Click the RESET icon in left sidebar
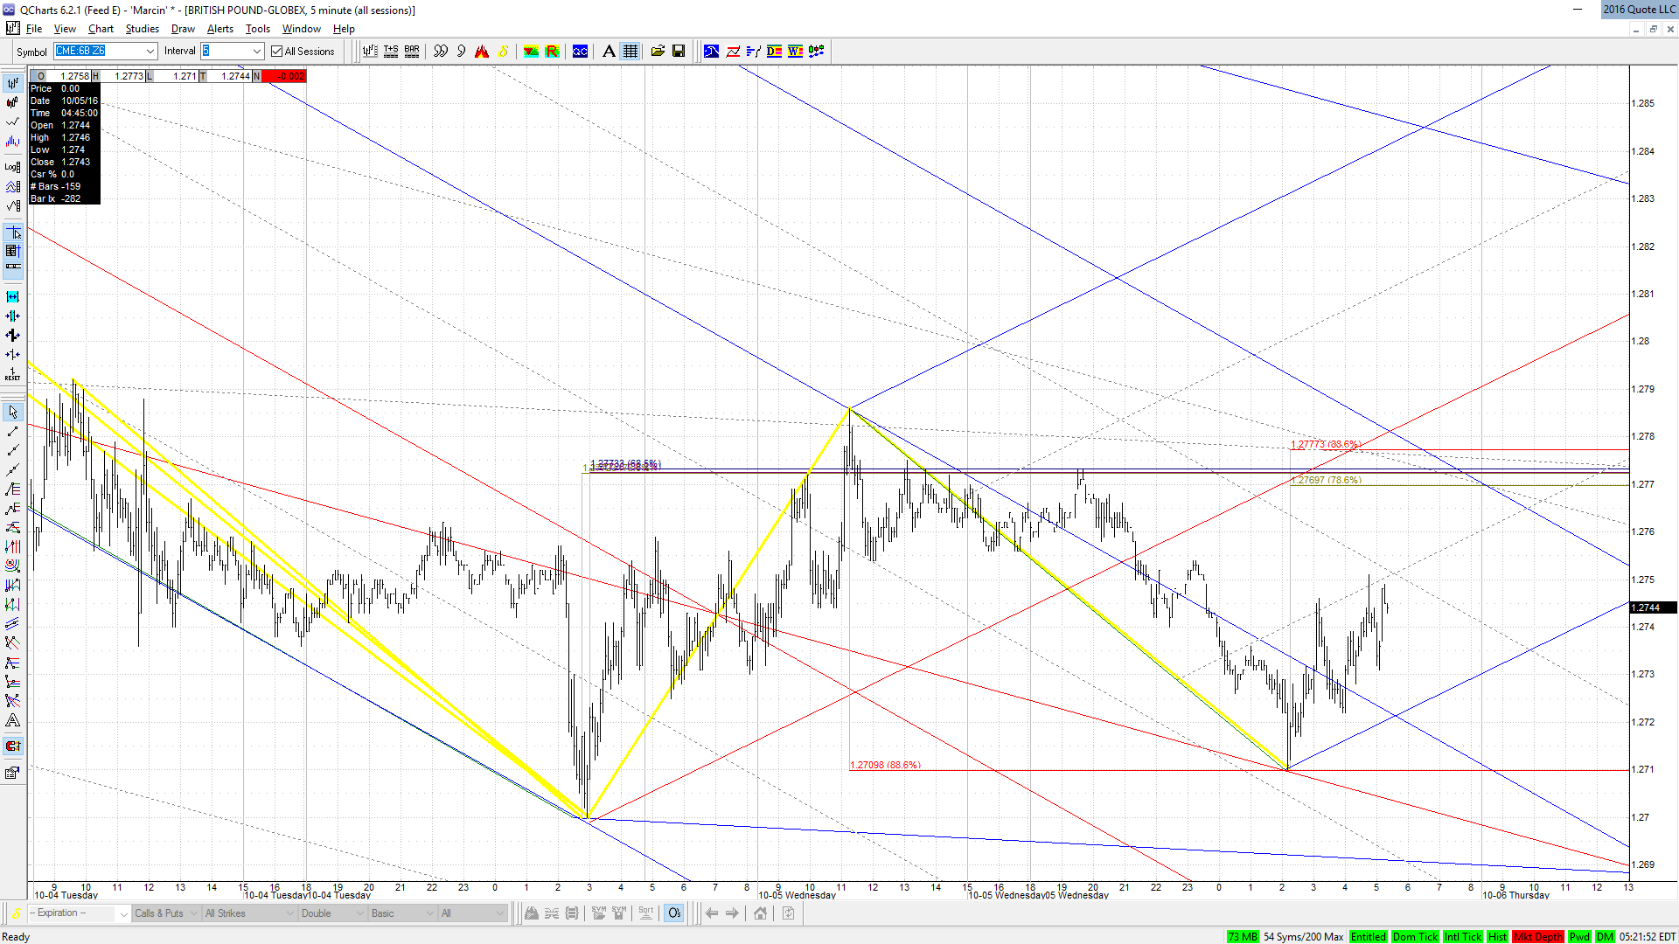Screen dimensions: 1679x944 pos(13,374)
